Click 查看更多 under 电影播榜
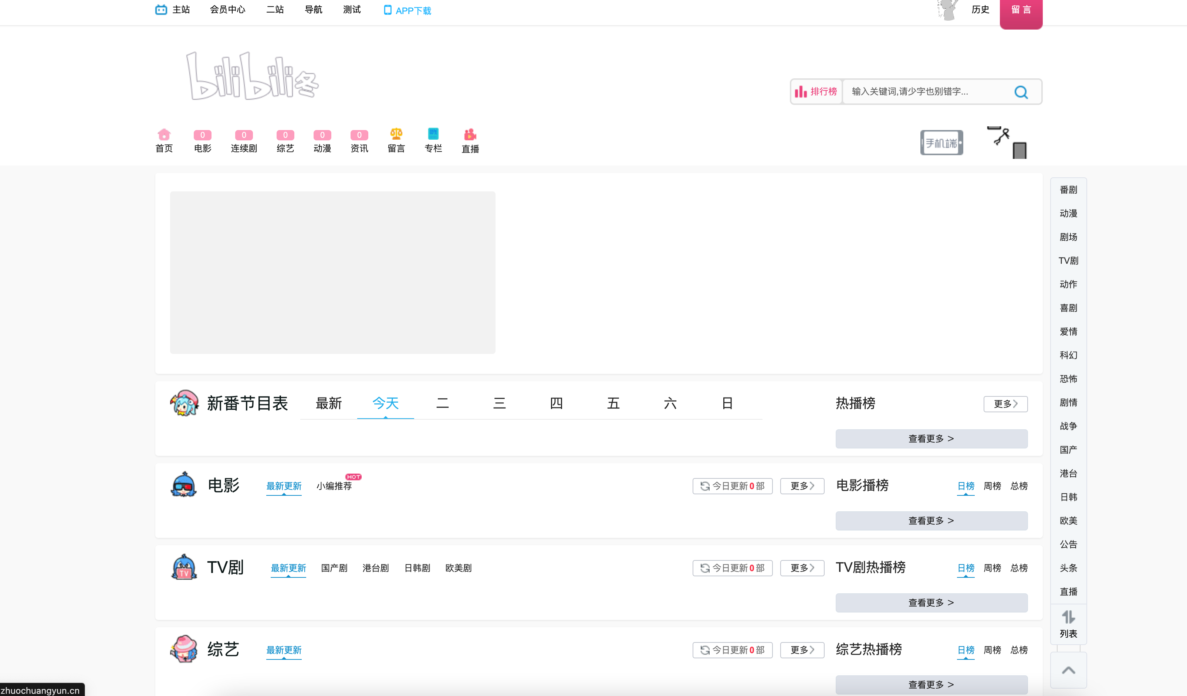 (931, 521)
